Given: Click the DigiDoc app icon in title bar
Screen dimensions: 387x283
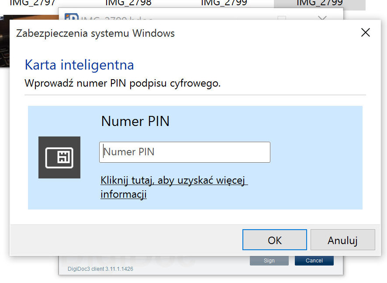Looking at the screenshot, I should (x=71, y=19).
